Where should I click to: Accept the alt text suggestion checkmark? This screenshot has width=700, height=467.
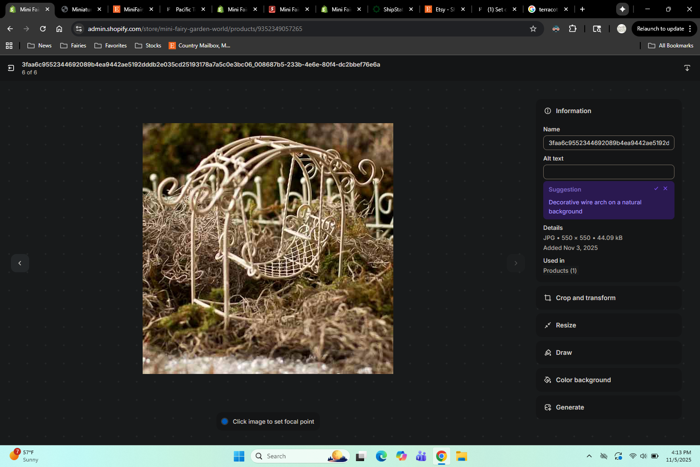(656, 188)
